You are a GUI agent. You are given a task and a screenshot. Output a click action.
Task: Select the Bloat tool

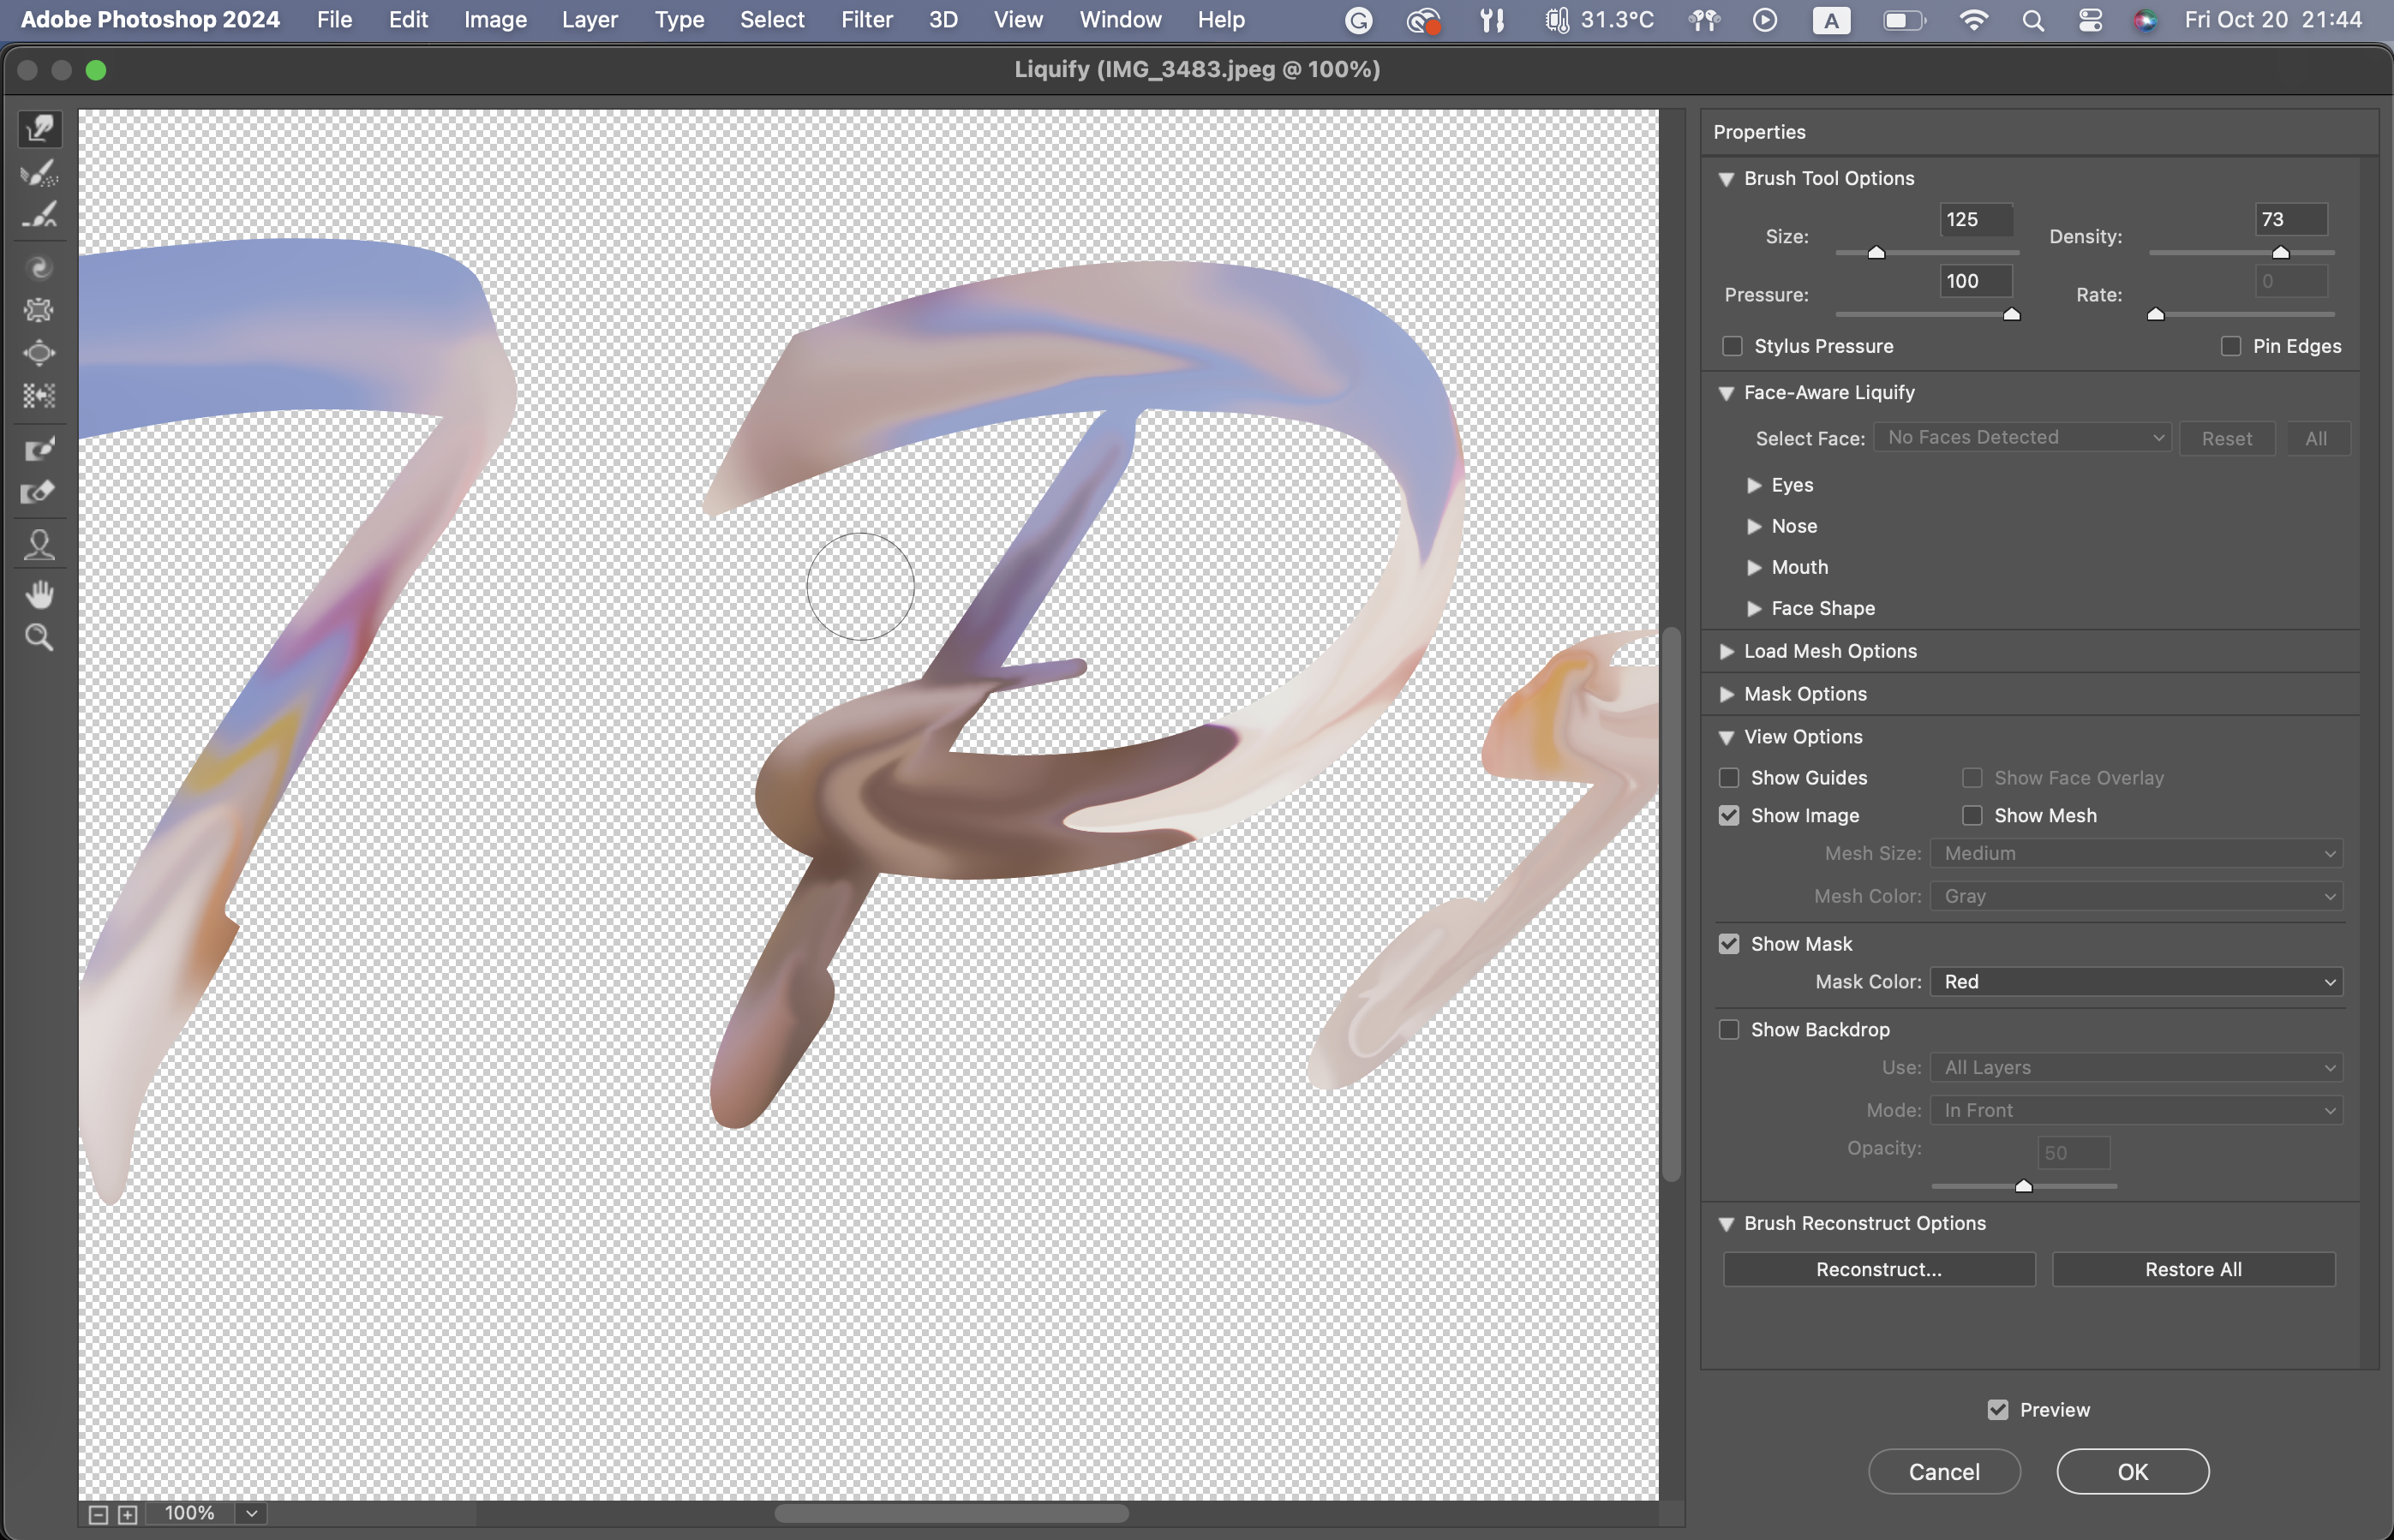(39, 353)
